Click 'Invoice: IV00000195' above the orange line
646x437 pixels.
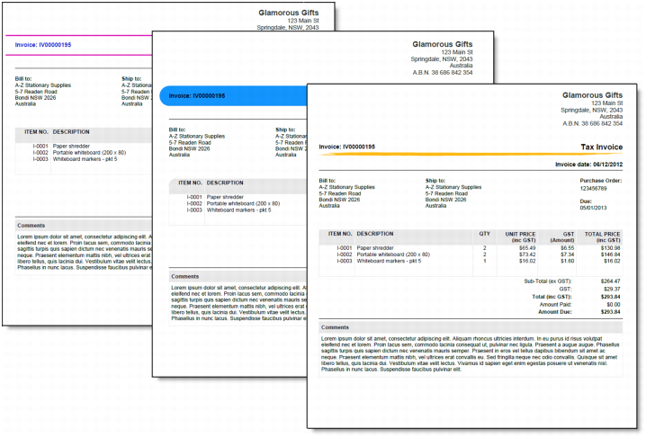pos(347,147)
